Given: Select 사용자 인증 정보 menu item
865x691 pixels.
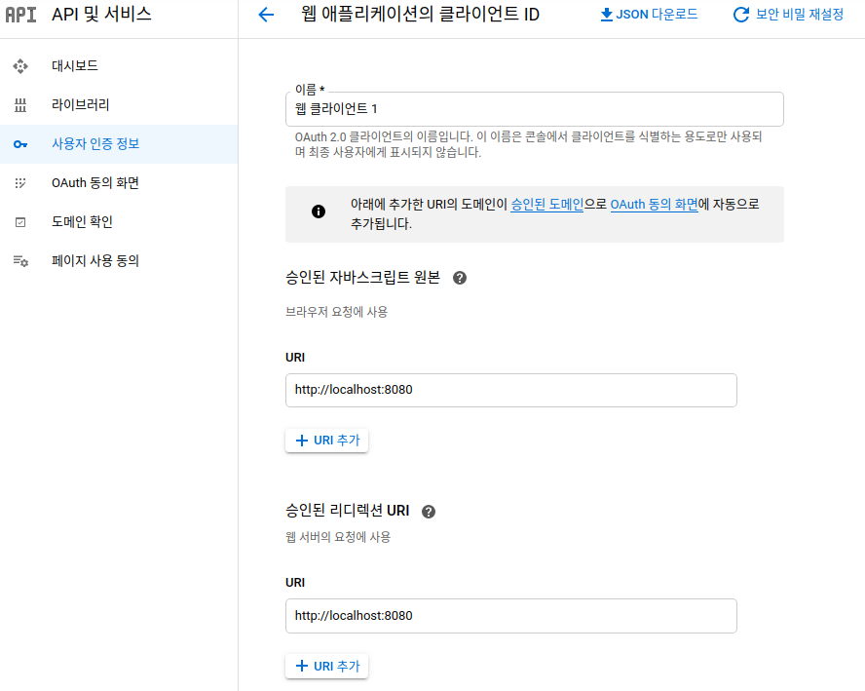Looking at the screenshot, I should (95, 144).
